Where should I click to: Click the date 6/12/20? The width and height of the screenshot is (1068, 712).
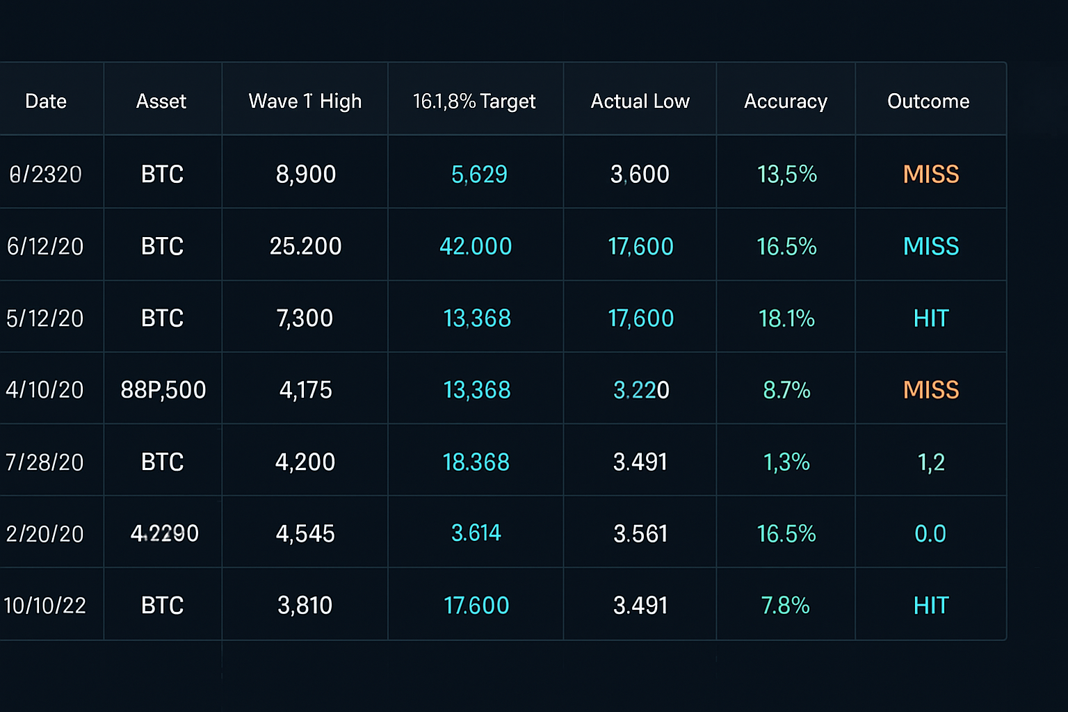(x=45, y=245)
